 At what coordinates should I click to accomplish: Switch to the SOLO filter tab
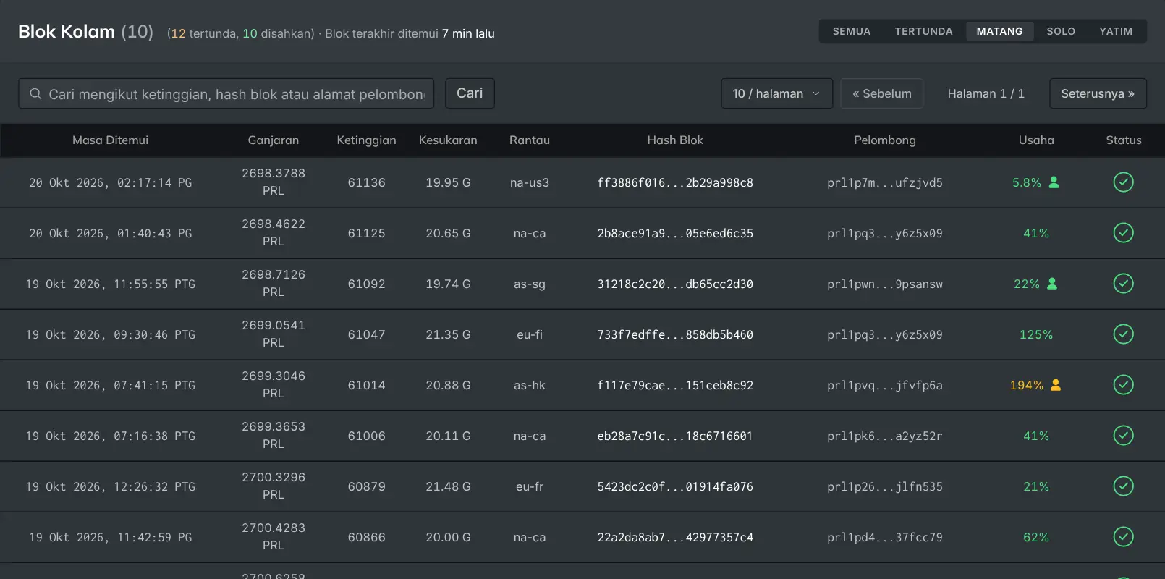click(x=1061, y=31)
